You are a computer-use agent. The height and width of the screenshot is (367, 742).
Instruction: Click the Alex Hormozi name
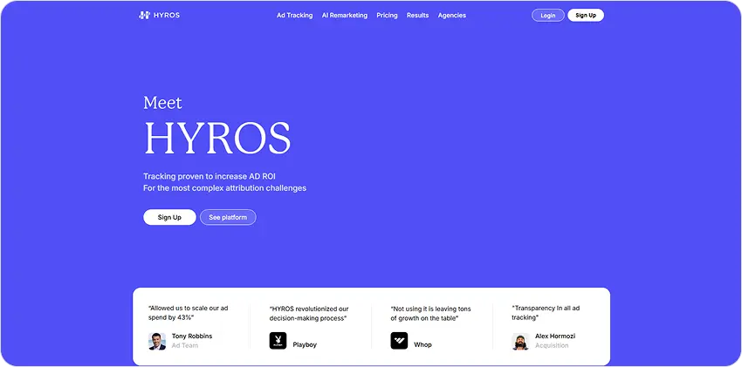[x=555, y=336]
